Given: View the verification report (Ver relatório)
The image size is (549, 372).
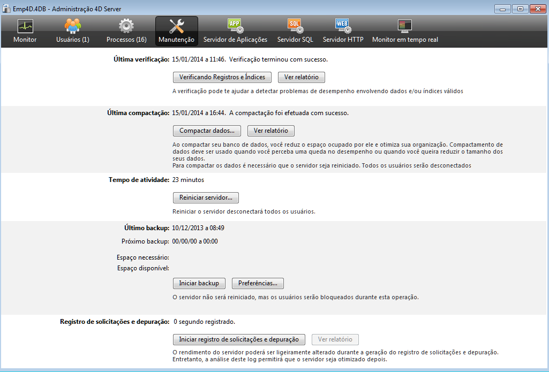Looking at the screenshot, I should pyautogui.click(x=302, y=77).
